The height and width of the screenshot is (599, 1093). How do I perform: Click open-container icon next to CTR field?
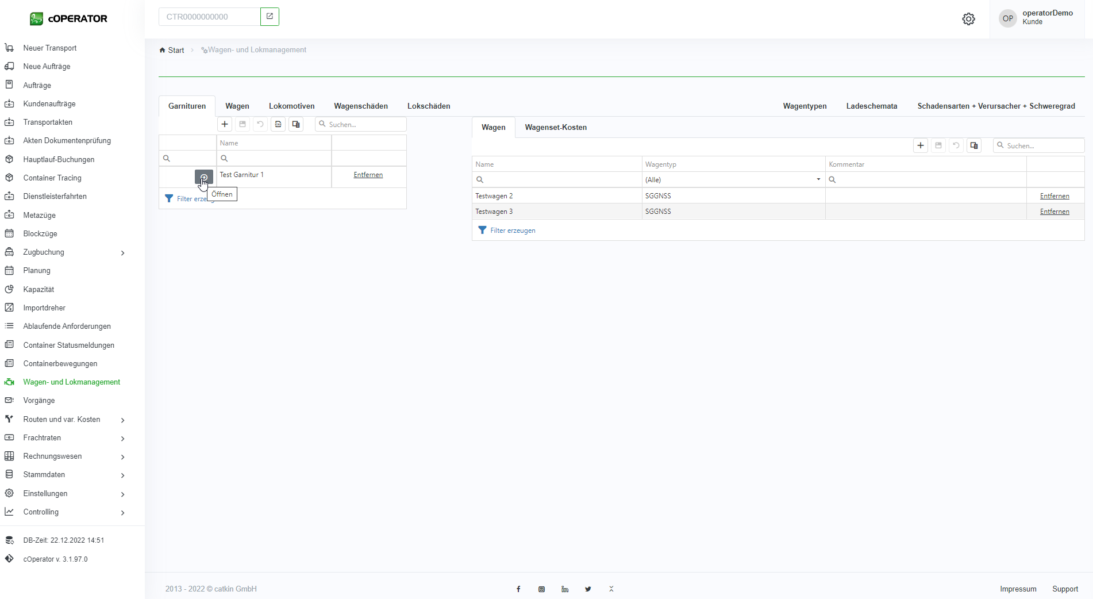tap(270, 17)
